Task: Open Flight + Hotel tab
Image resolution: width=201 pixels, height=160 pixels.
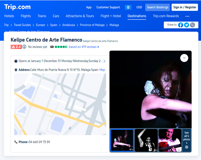Action: point(111,16)
